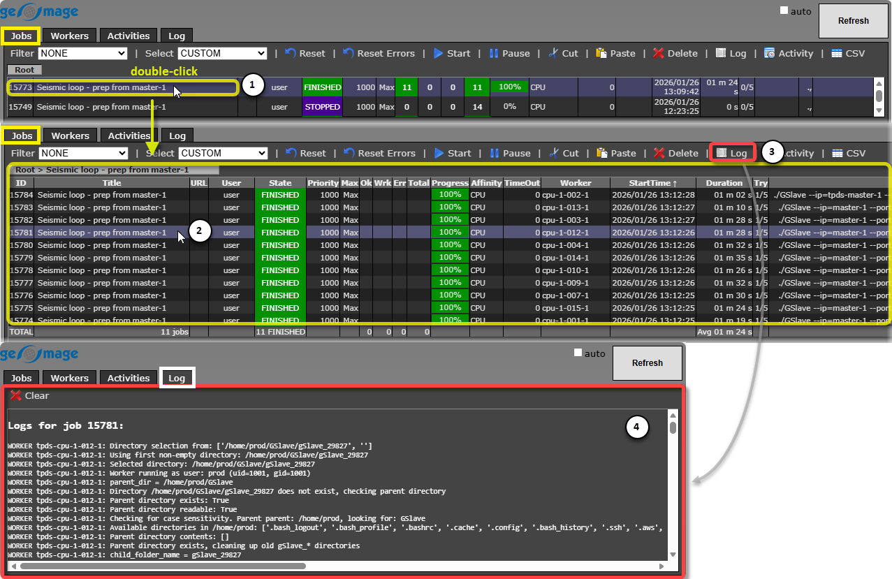Clear the log output for job 15781
The width and height of the screenshot is (892, 579).
pyautogui.click(x=29, y=395)
